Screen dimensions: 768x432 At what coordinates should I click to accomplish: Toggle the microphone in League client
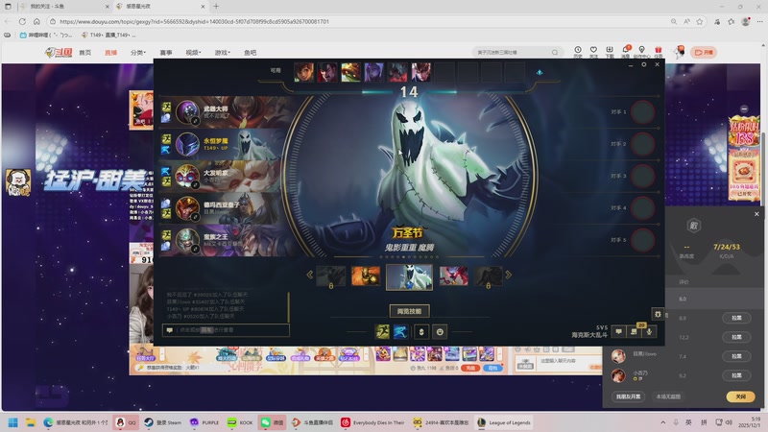[x=649, y=331]
